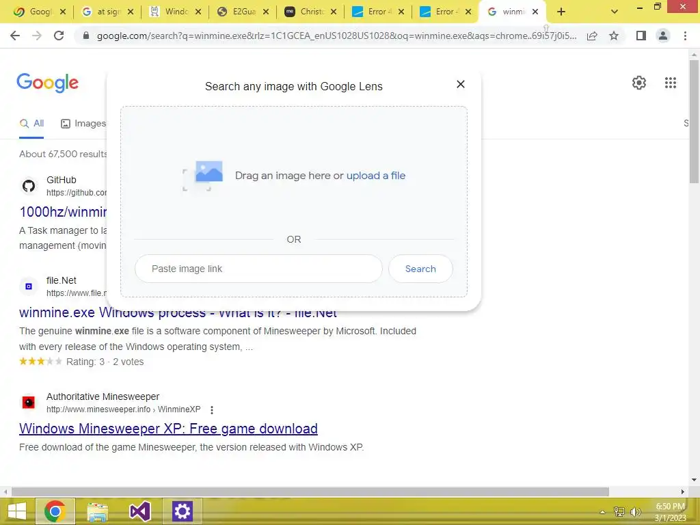
Task: Click the horizontal scrollbar thumb
Action: point(310,492)
